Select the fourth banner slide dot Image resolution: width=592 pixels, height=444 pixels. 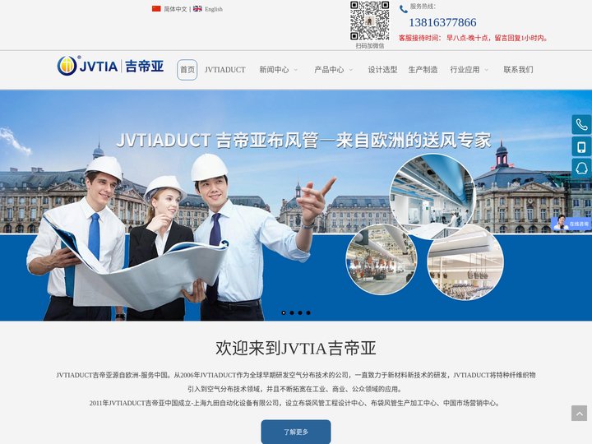pyautogui.click(x=308, y=312)
